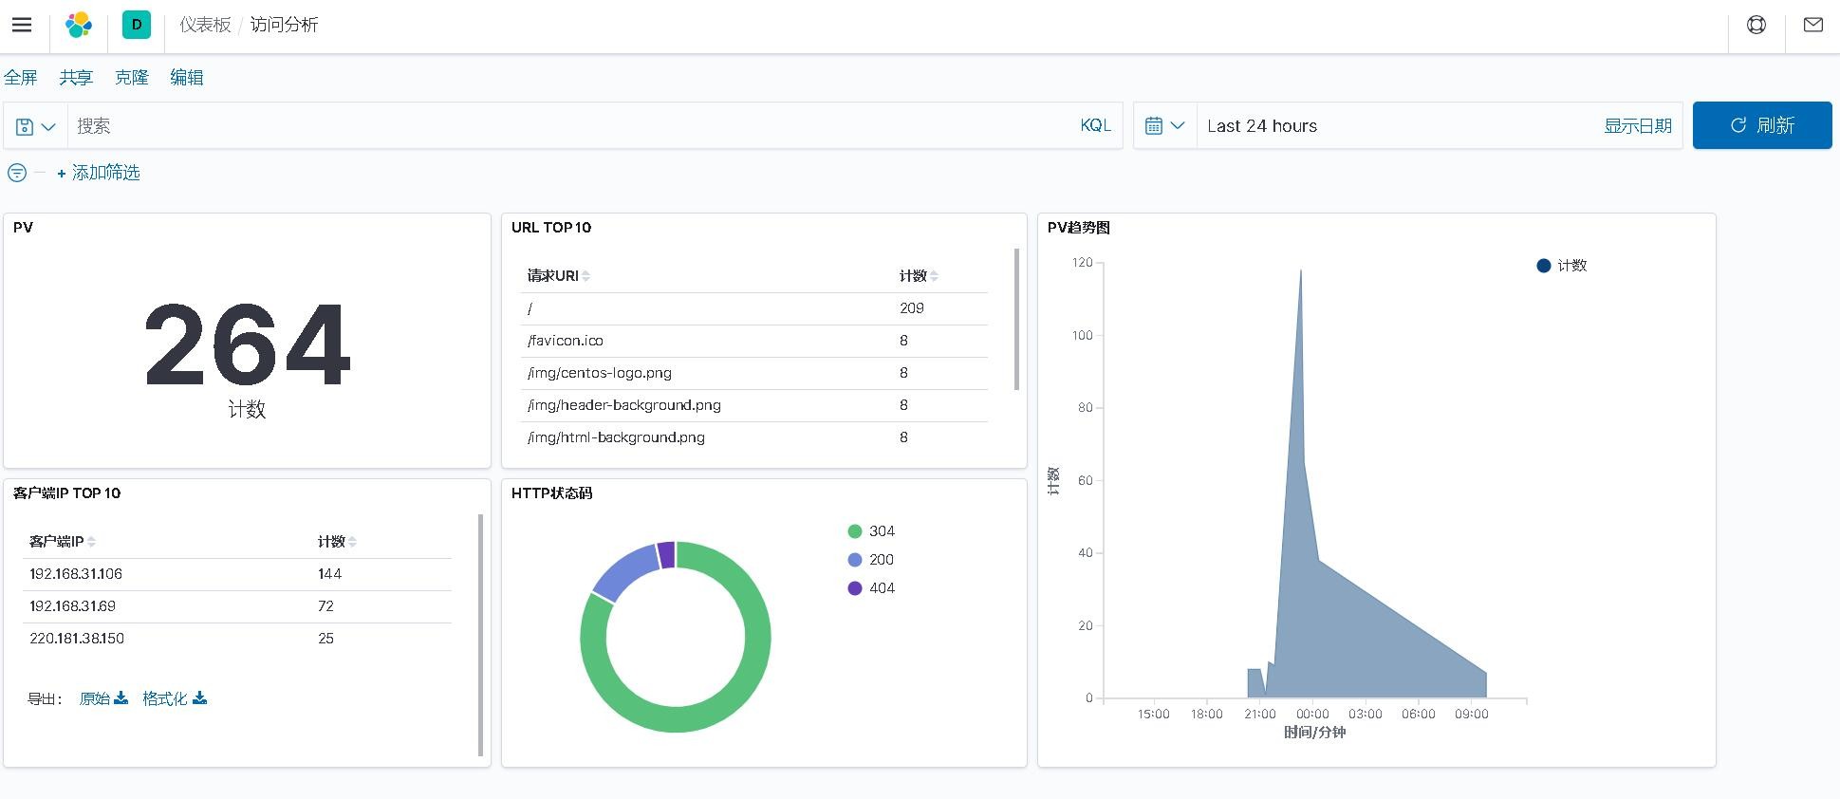Screen dimensions: 1840x799
Task: Click the PV趋势图 panel title
Action: click(x=1079, y=228)
